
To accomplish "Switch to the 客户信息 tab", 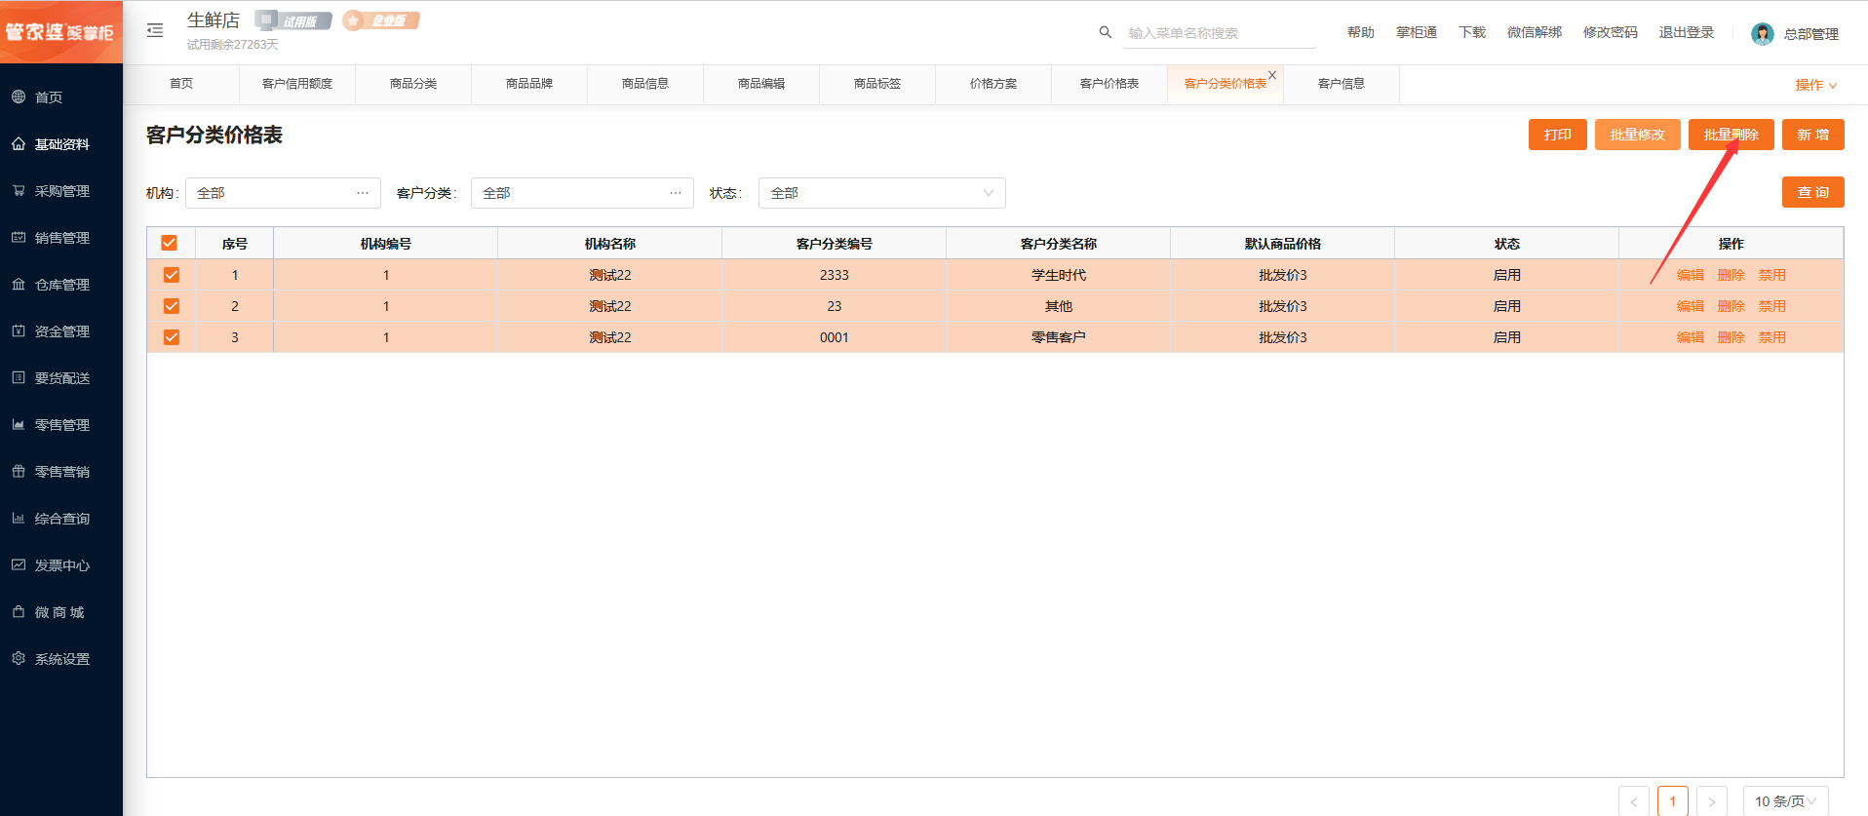I will [x=1342, y=84].
